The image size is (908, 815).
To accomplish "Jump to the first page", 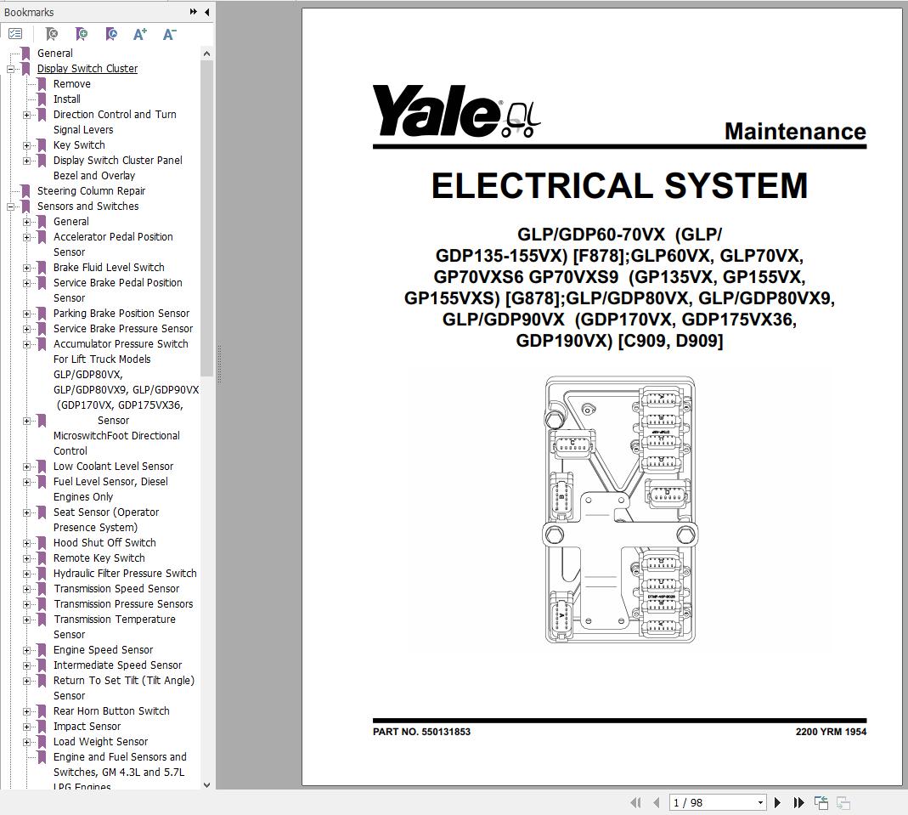I will point(635,802).
